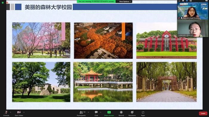Viewport: 209px width, 117px height.
Task: Click green encryption shield icon
Action: tap(3, 2)
